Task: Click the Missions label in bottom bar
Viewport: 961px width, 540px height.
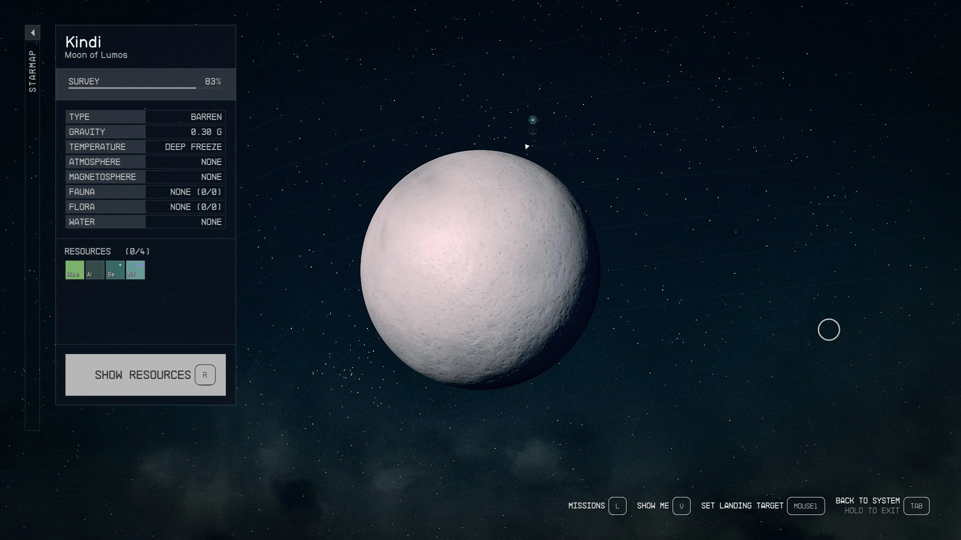Action: tap(586, 506)
